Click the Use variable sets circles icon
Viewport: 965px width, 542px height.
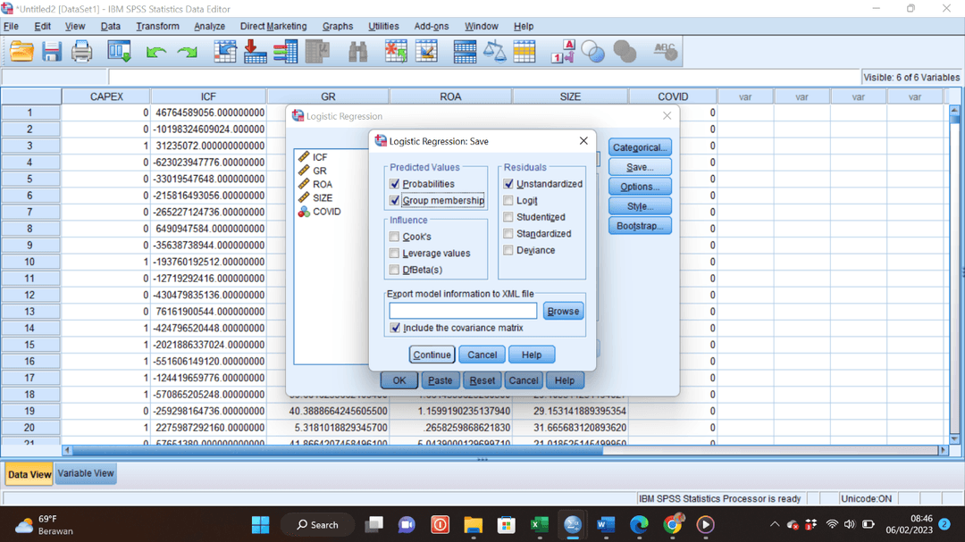click(593, 52)
